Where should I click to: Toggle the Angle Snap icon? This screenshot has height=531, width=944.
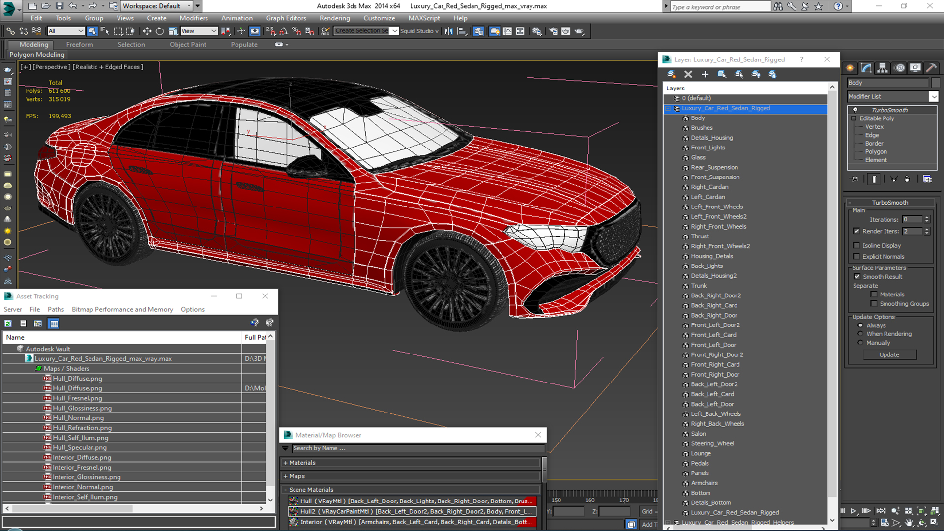(x=284, y=31)
